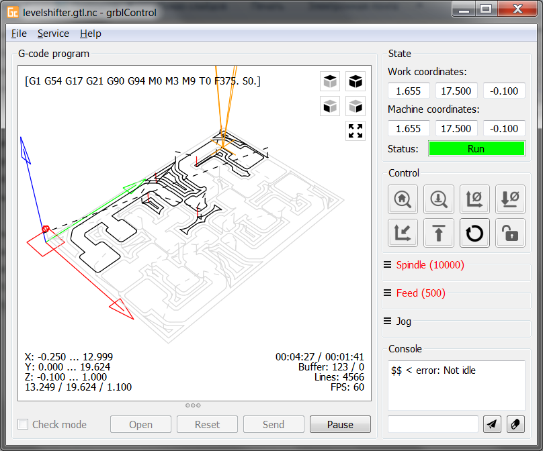The width and height of the screenshot is (543, 451).
Task: Pause the running G-code program
Action: coord(340,424)
